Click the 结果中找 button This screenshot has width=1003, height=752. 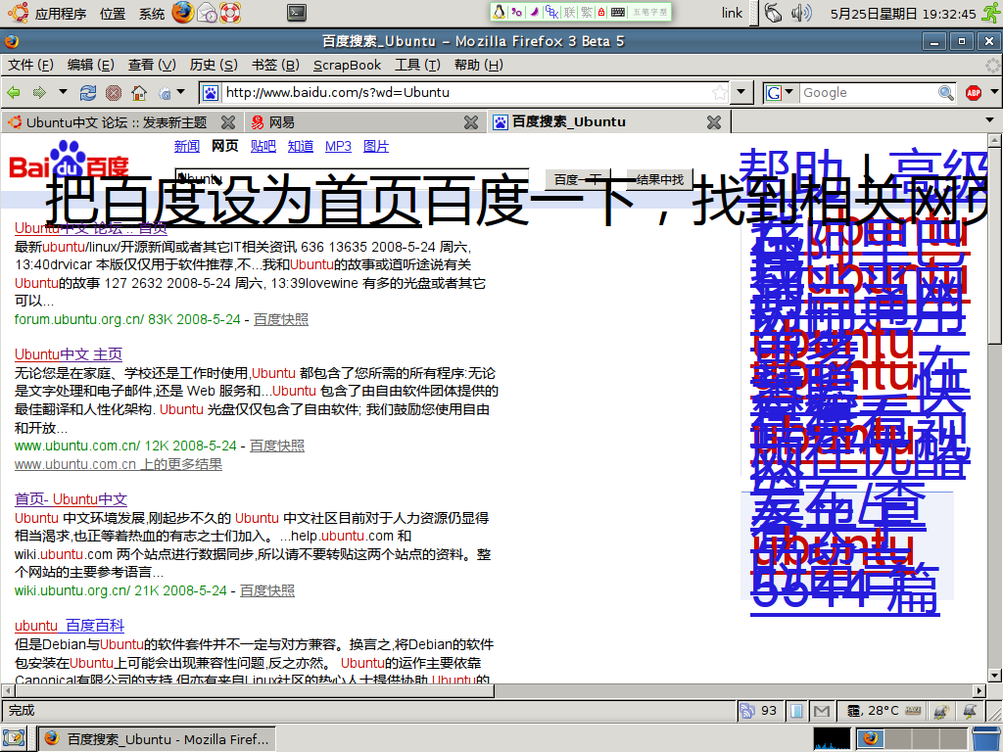click(x=659, y=180)
